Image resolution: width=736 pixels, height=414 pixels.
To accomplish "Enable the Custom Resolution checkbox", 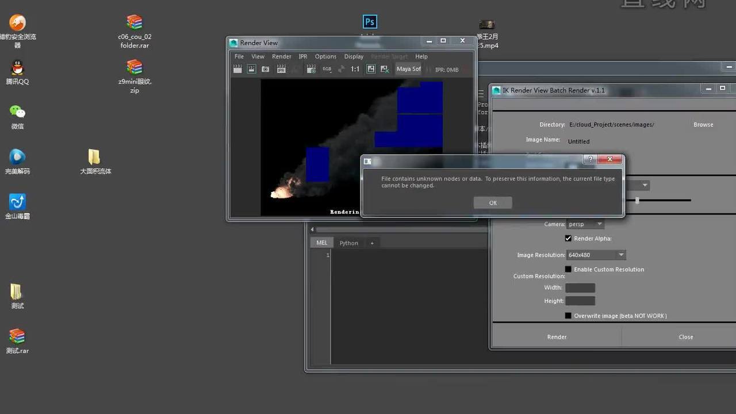I will 568,269.
